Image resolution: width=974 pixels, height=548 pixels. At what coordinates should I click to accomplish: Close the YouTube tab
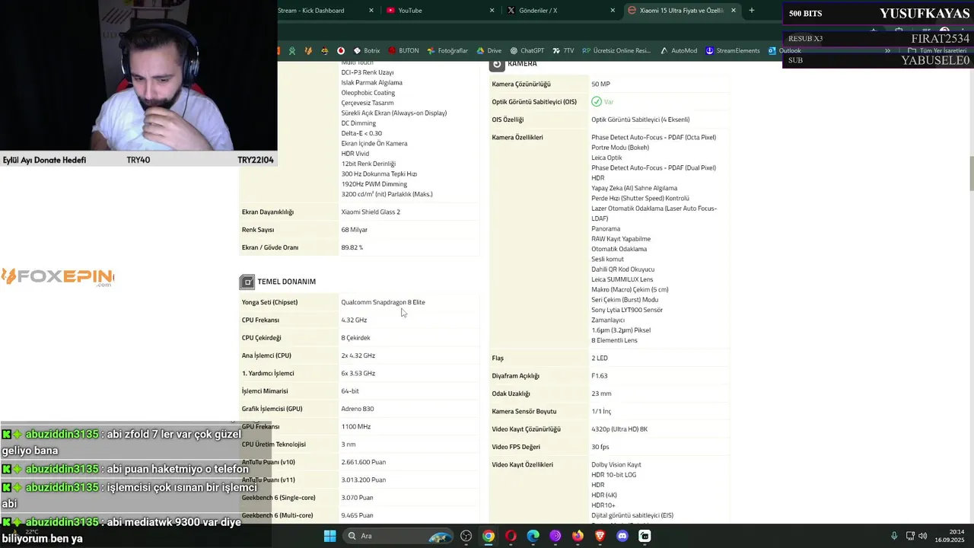click(492, 11)
